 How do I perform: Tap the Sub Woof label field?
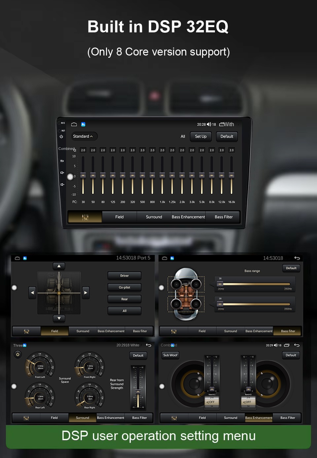[x=170, y=355]
